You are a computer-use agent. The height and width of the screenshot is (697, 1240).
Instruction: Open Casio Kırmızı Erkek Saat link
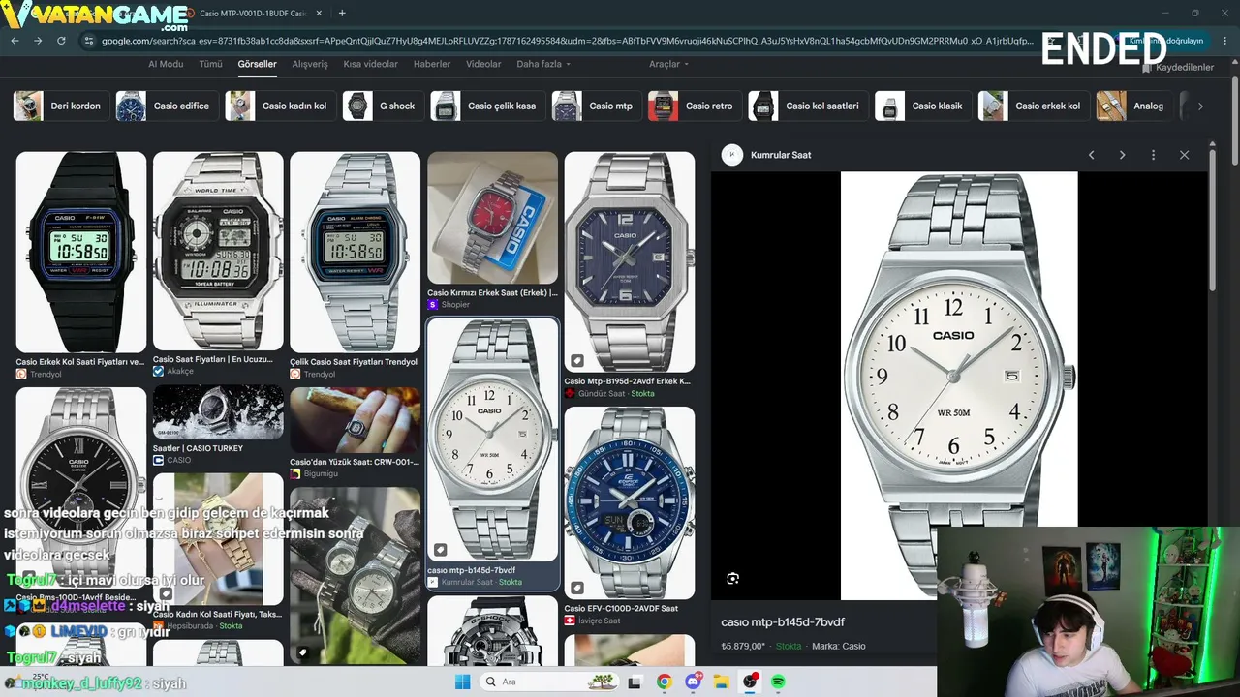pos(492,292)
